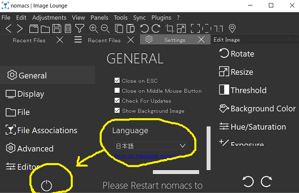Screen dimensions: 299x193
Task: Open the File menu
Action: point(6,18)
